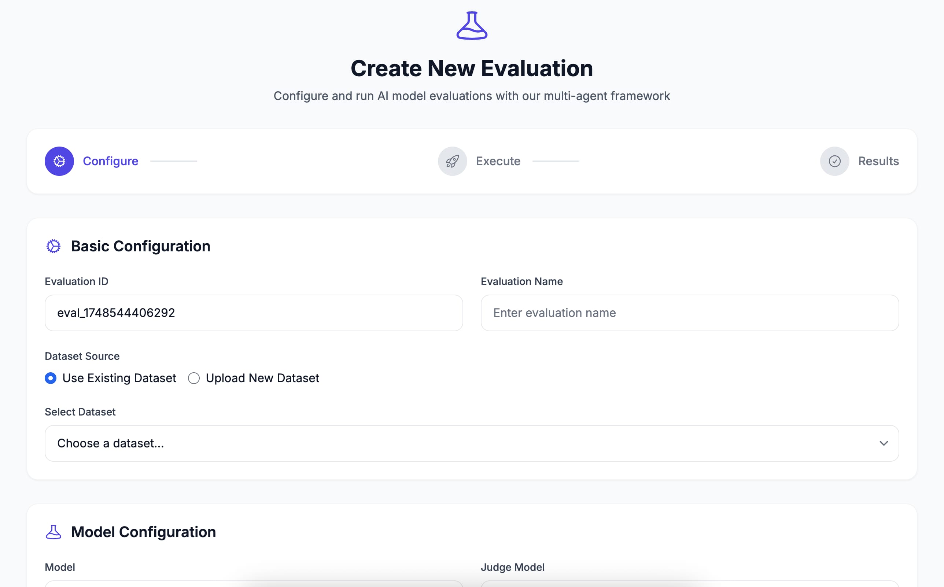The width and height of the screenshot is (944, 587).
Task: Click inside the Evaluation ID field
Action: coord(254,313)
